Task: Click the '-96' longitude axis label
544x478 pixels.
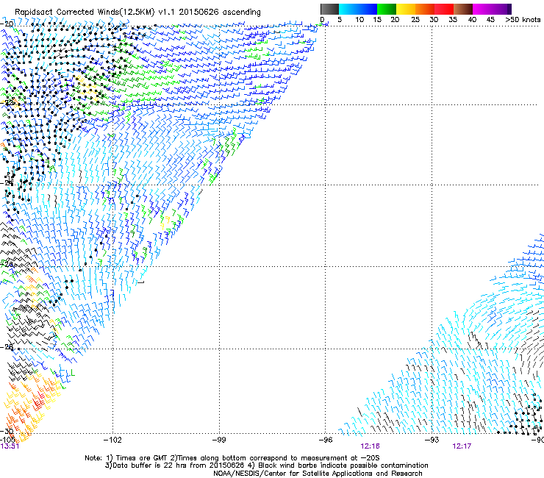Action: (326, 440)
